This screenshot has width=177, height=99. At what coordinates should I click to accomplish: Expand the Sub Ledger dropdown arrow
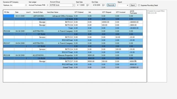pos(48,5)
